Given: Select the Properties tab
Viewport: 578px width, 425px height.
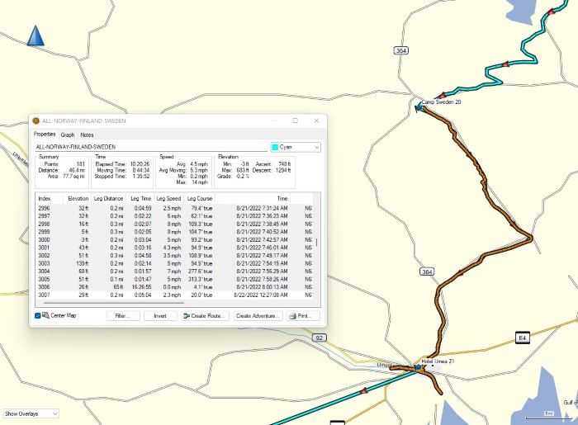Looking at the screenshot, I should tap(45, 134).
